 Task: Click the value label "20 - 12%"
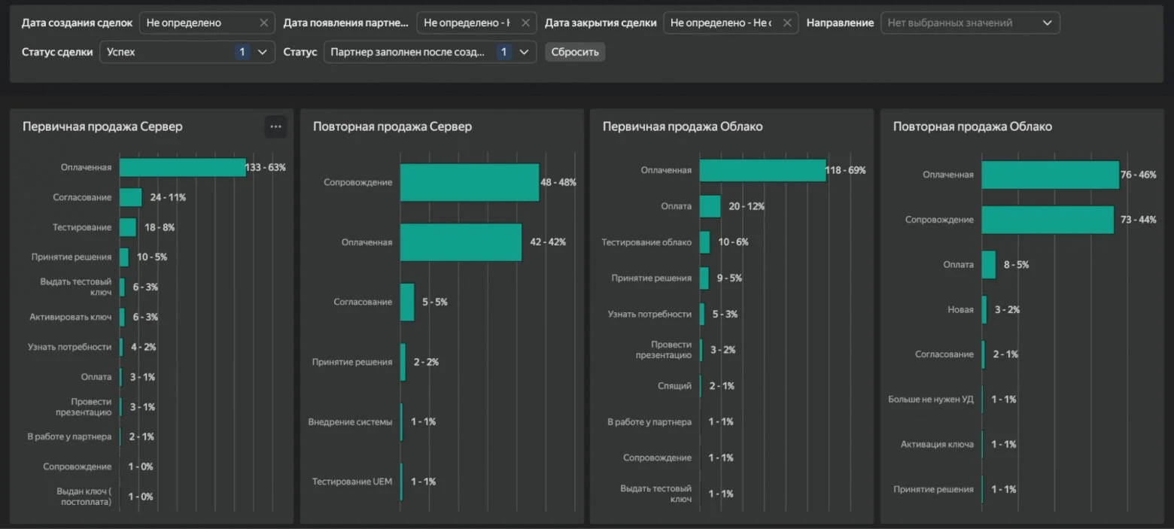[x=747, y=206]
